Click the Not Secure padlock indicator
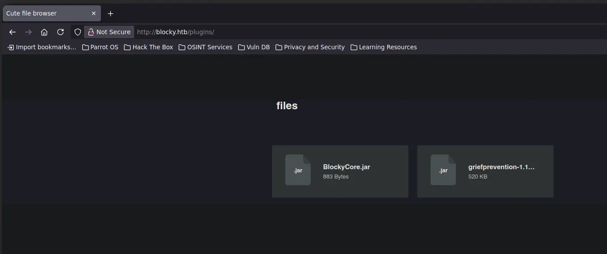The height and width of the screenshot is (254, 607). (109, 32)
